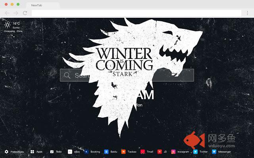
Task: Open the browser three-dot menu
Action: (247, 13)
